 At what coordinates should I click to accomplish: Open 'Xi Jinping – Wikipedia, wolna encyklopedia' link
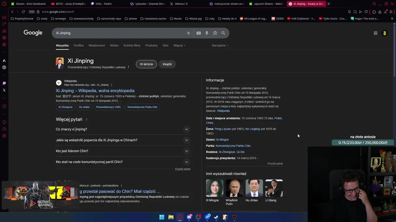[x=95, y=91]
